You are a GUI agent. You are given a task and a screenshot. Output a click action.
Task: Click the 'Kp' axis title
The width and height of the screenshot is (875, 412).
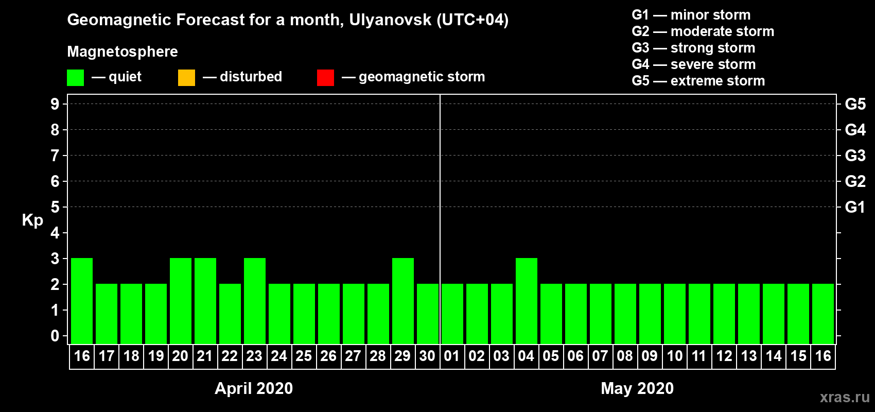point(32,220)
